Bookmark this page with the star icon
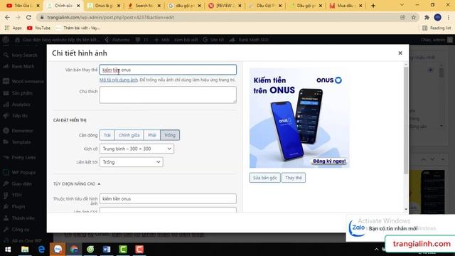 point(414,17)
